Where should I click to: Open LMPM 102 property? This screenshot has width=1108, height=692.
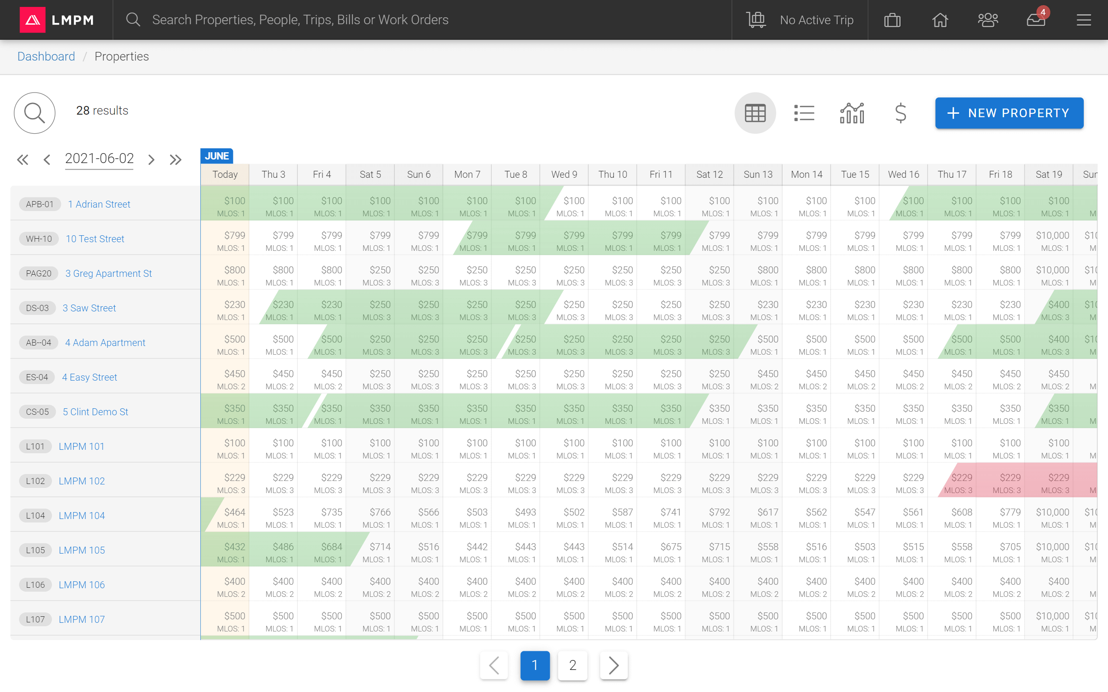[x=81, y=481]
